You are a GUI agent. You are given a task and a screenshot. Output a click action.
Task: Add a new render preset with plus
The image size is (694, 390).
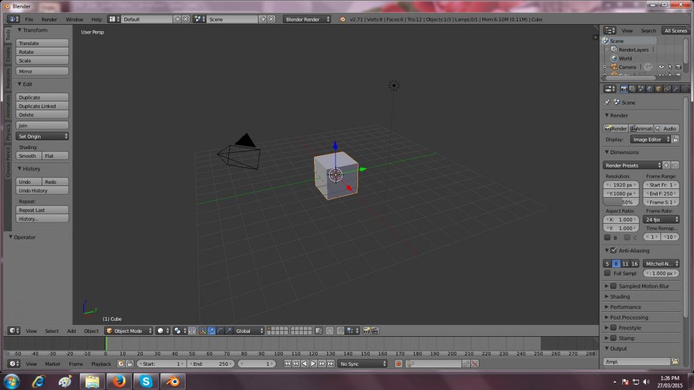coord(666,165)
